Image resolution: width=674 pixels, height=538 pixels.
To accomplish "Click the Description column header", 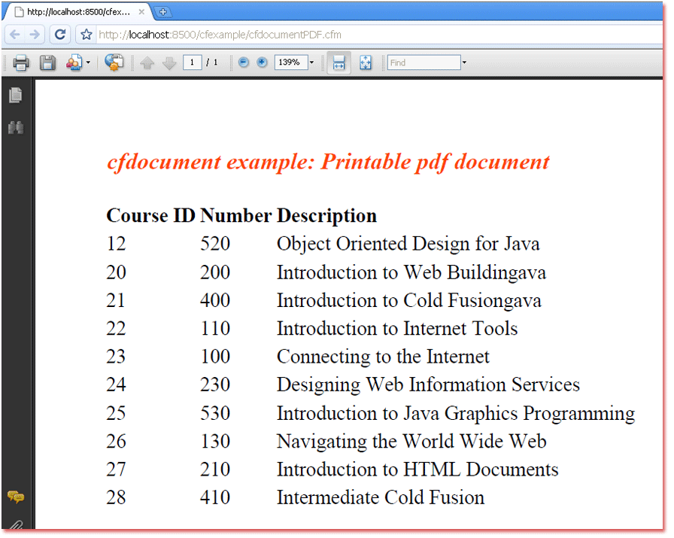I will (326, 216).
